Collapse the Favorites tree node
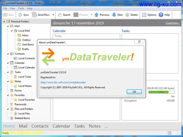 coord(8,95)
